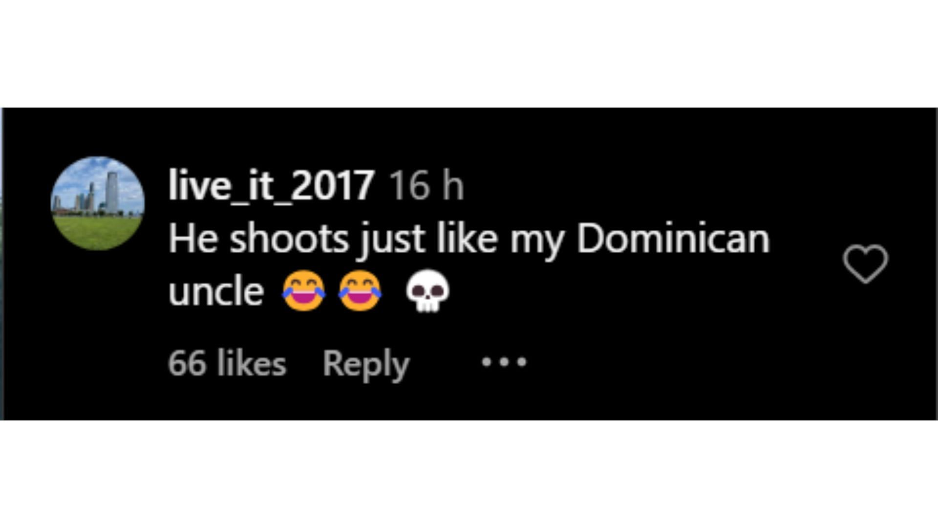Screen dimensions: 938x528
Task: Click the word Dominican in the comment
Action: 673,239
